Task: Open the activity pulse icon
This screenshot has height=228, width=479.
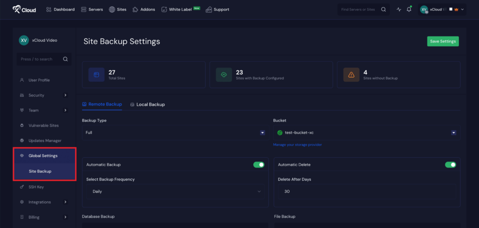Action: coord(399,9)
